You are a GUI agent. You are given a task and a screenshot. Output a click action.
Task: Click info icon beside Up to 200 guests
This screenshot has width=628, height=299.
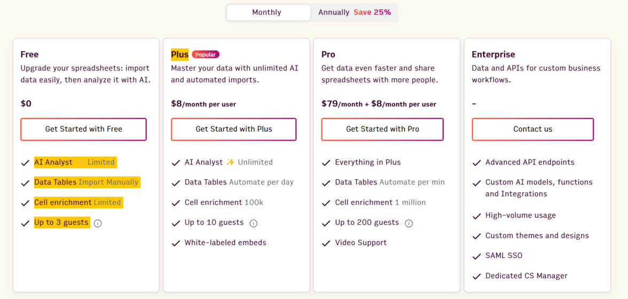[409, 223]
